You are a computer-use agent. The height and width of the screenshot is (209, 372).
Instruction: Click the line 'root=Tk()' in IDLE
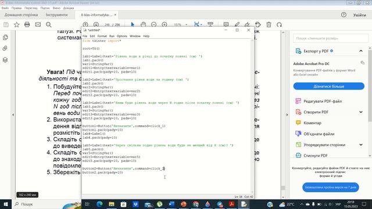pyautogui.click(x=91, y=49)
